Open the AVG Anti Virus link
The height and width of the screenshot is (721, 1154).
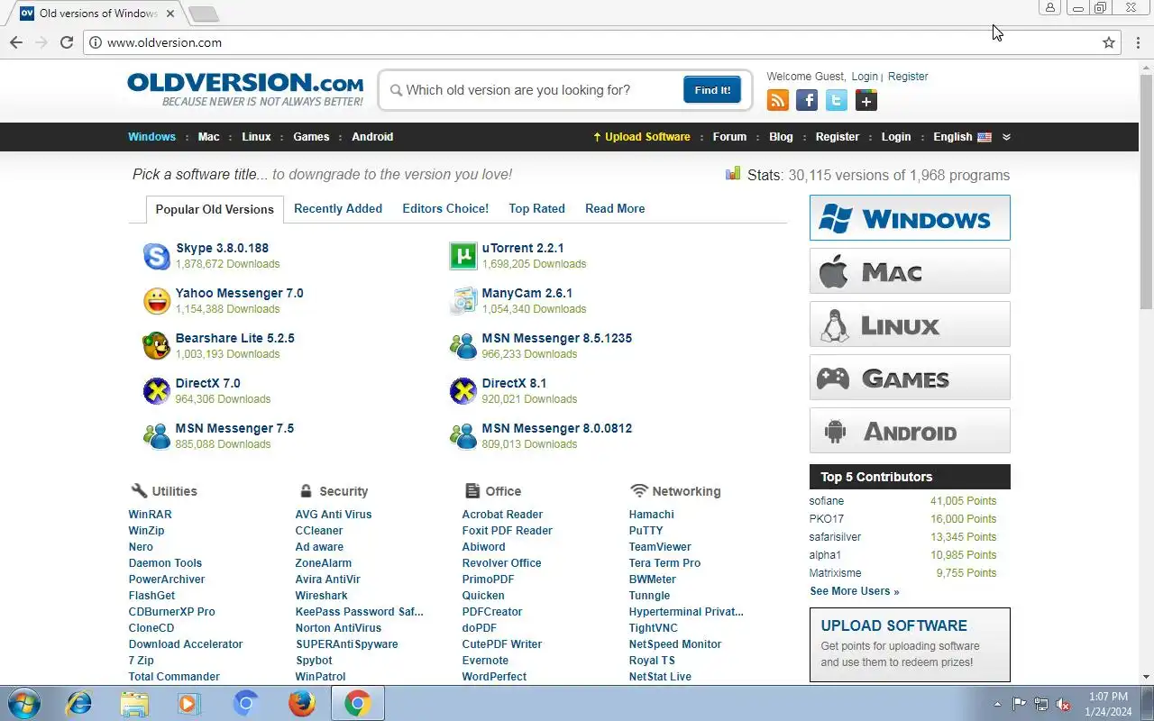click(x=334, y=515)
